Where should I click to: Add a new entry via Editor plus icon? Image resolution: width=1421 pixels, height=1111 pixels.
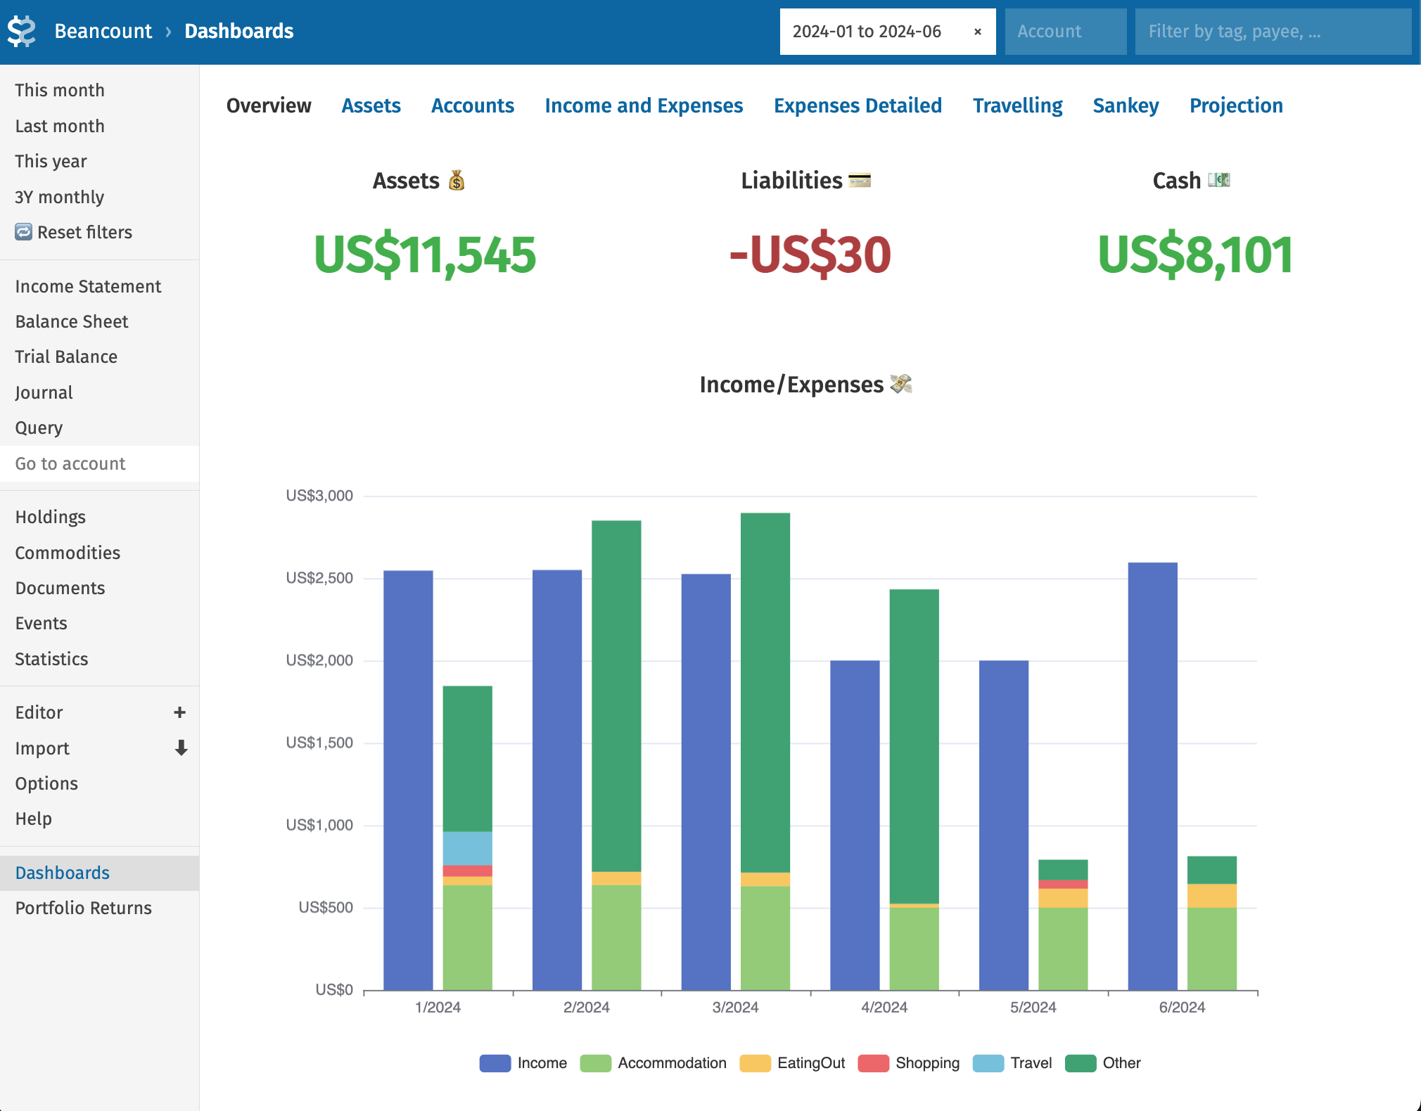pos(180,712)
